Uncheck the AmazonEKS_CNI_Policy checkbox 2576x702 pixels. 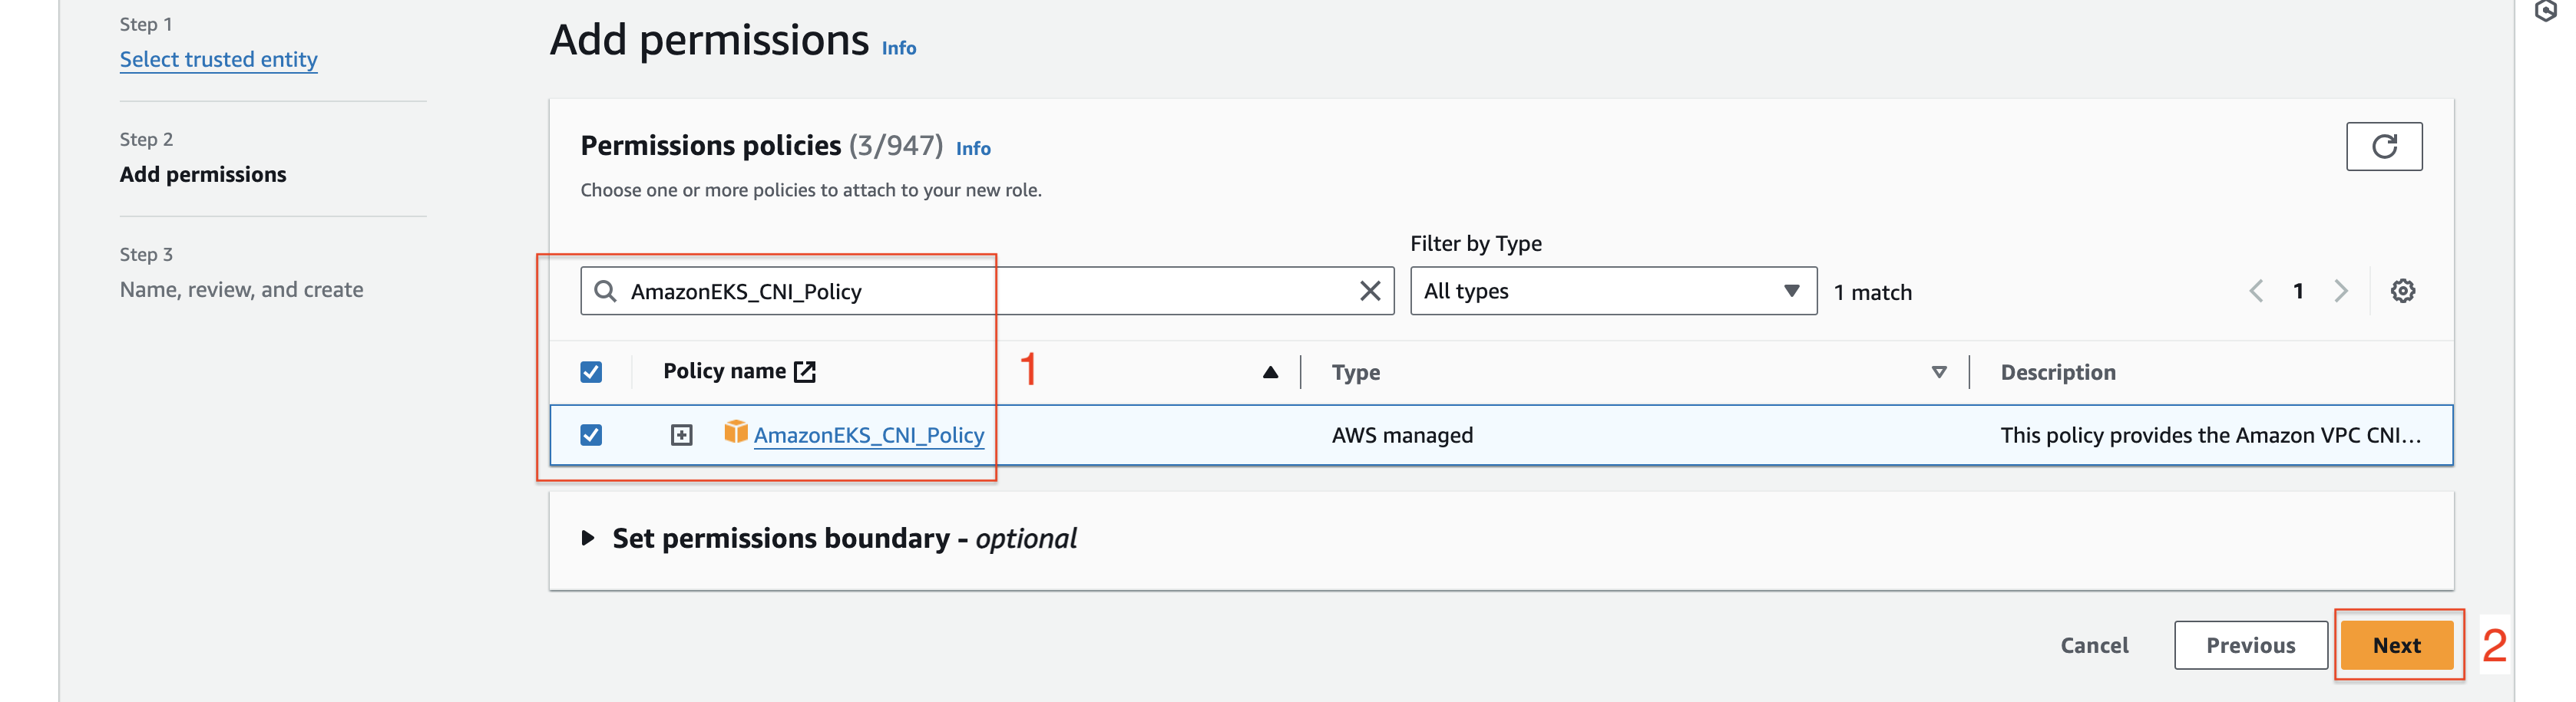591,435
